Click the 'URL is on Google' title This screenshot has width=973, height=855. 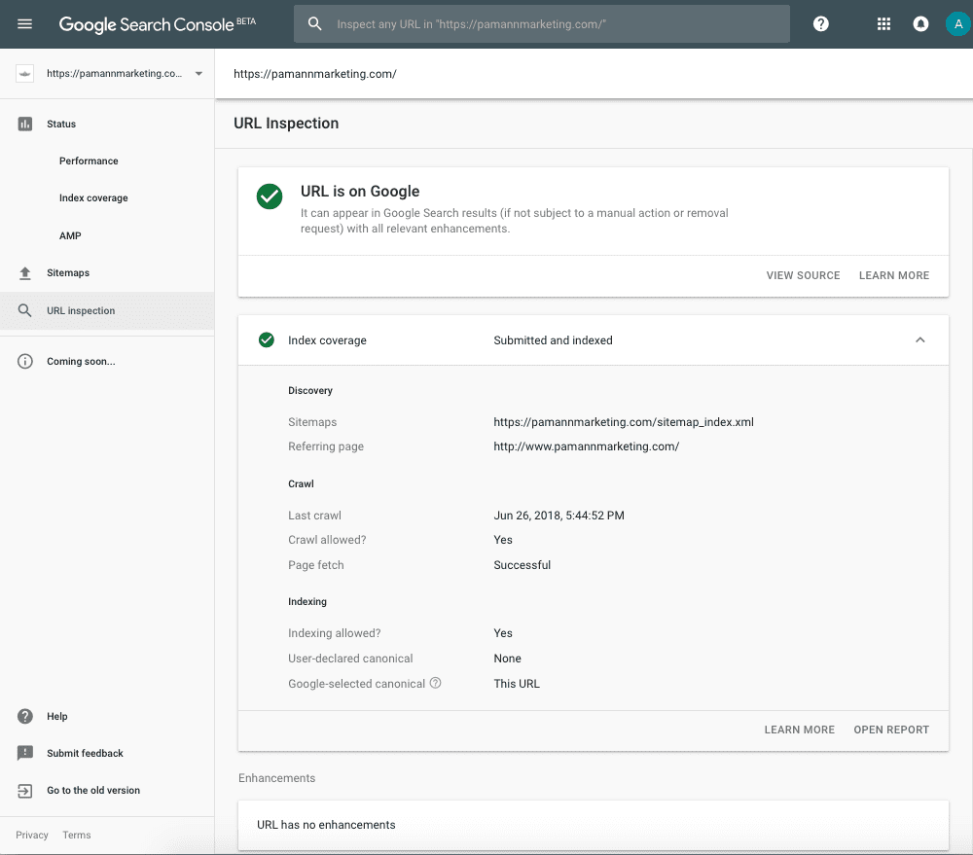point(360,191)
